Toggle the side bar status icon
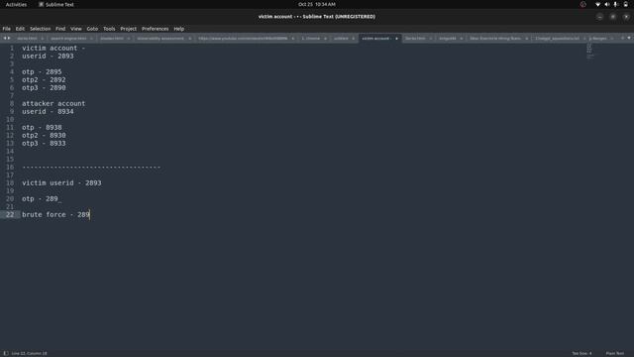This screenshot has height=357, width=634. 6,353
